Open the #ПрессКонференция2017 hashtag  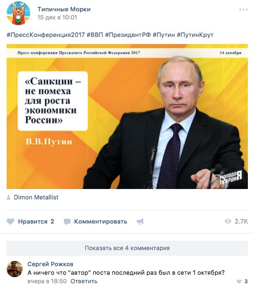[x=46, y=35]
